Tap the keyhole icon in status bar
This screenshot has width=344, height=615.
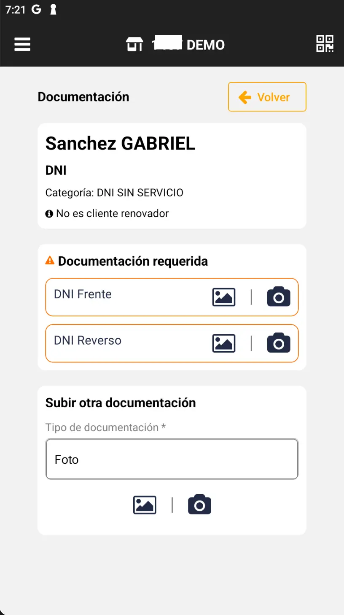click(53, 10)
